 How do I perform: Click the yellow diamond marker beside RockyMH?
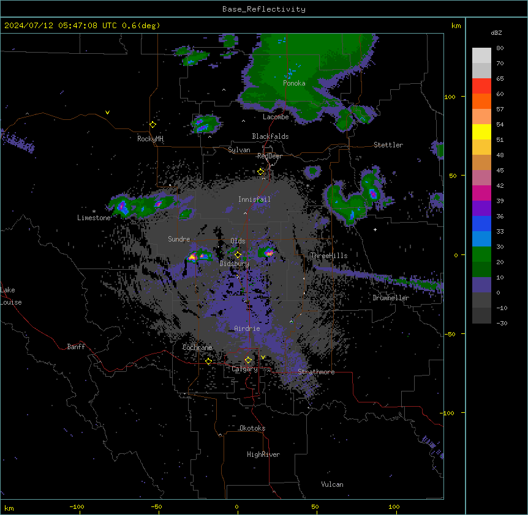click(153, 125)
